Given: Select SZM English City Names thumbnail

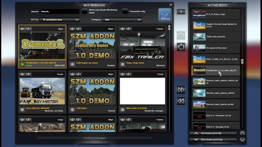Looking at the screenshot, I should point(92,46).
